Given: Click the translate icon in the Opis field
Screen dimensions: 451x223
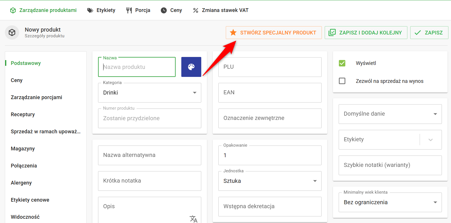Looking at the screenshot, I should coord(193,219).
